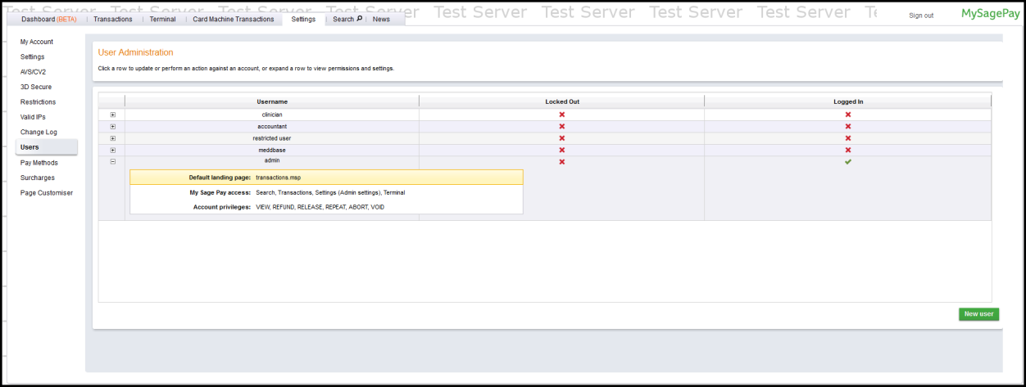Select Page Customiser in sidebar
The height and width of the screenshot is (387, 1026).
point(47,193)
